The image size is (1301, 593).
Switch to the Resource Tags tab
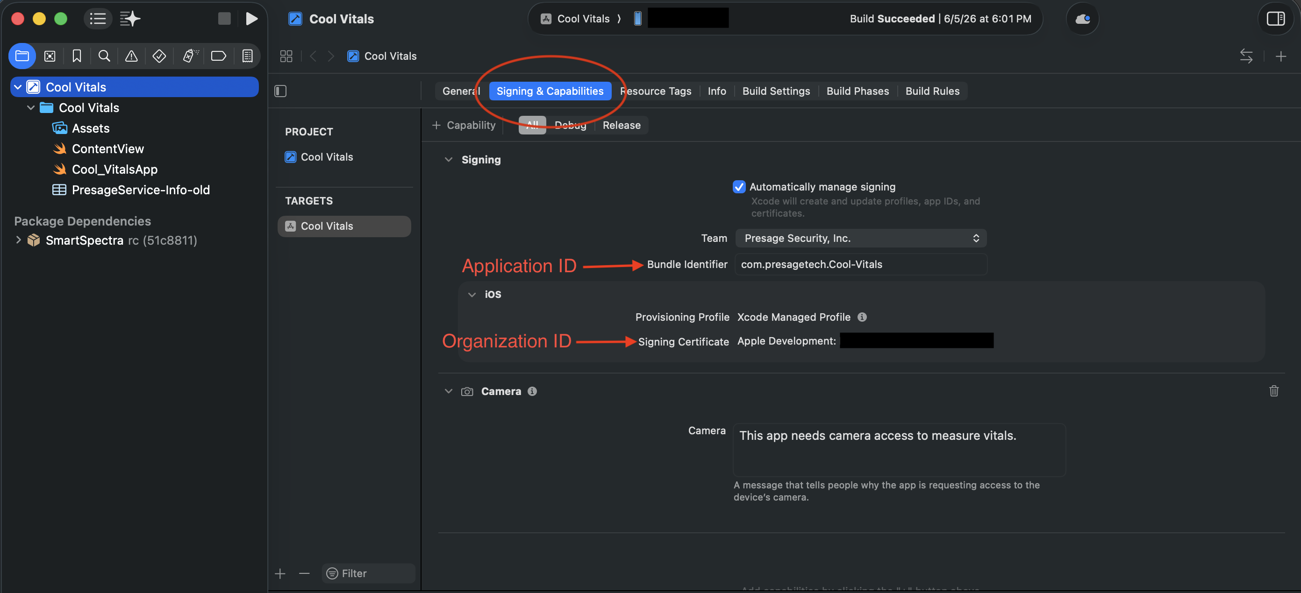click(x=656, y=91)
